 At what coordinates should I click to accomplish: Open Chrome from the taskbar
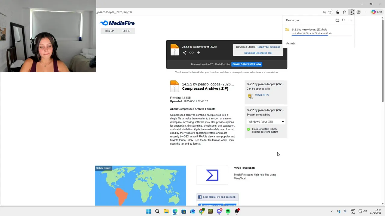coord(202,211)
